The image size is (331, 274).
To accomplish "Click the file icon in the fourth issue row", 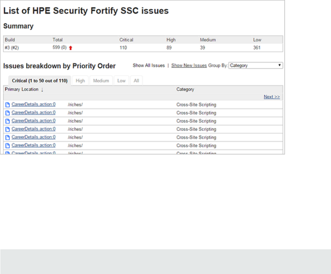I will pyautogui.click(x=8, y=129).
